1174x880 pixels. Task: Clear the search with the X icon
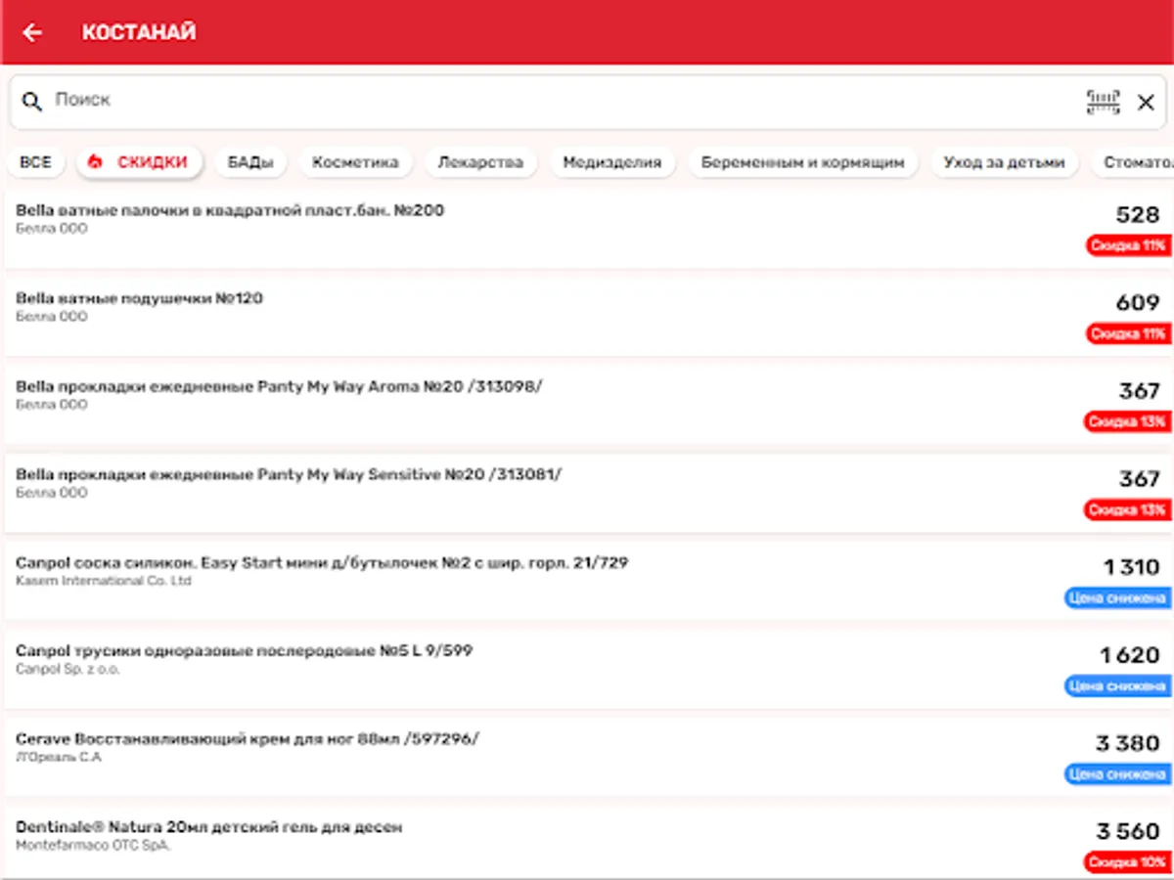point(1146,102)
